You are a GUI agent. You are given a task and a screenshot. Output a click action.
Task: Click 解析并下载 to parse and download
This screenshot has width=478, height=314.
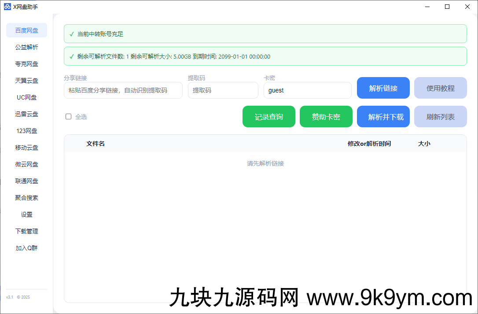pos(383,116)
